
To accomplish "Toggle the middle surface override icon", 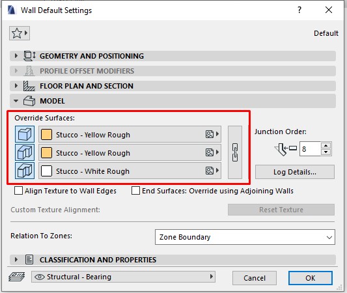I will (x=25, y=152).
